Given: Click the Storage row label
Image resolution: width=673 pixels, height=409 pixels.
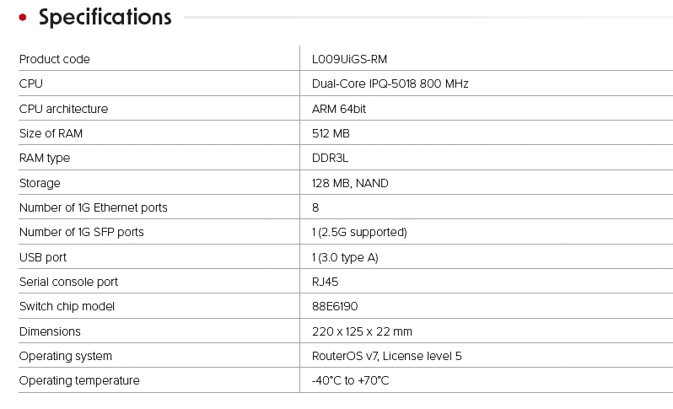Looking at the screenshot, I should coord(40,183).
